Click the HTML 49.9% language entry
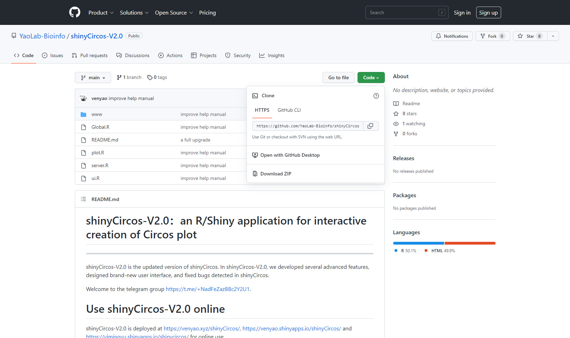 pyautogui.click(x=440, y=250)
